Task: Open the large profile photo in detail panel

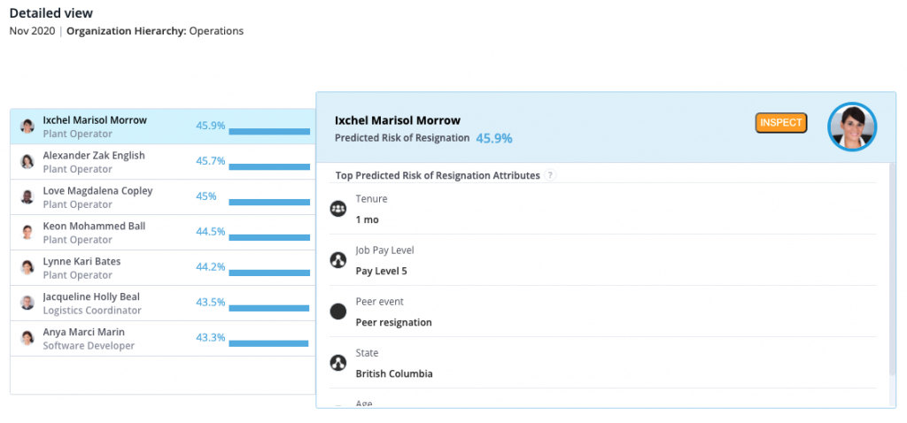Action: (852, 127)
